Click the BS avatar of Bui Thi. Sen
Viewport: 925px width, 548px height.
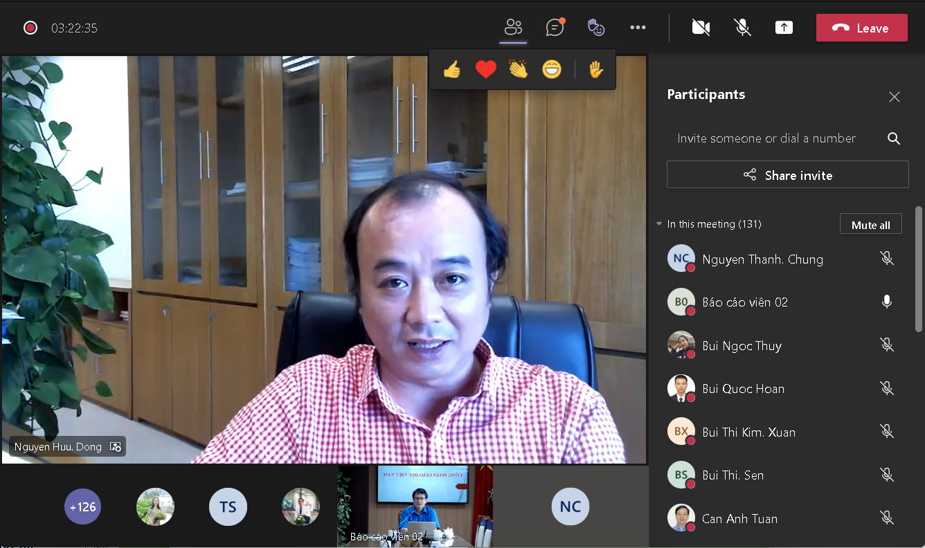coord(681,475)
